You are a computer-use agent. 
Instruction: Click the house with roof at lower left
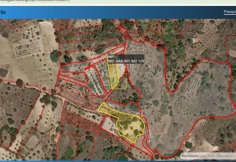tap(52, 131)
